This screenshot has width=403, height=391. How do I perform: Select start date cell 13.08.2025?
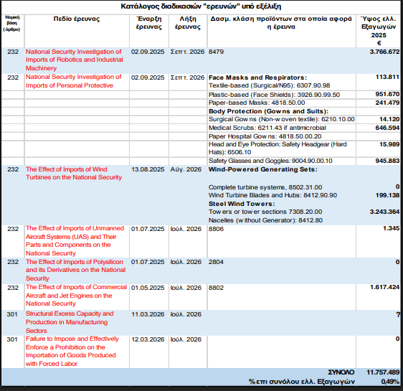[148, 169]
